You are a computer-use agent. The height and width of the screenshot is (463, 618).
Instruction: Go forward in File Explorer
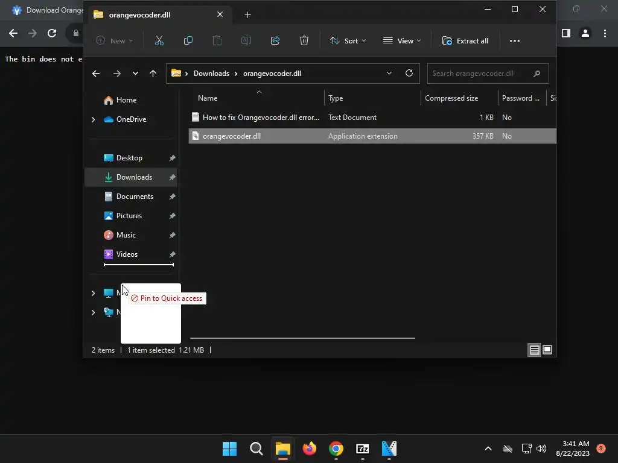116,74
